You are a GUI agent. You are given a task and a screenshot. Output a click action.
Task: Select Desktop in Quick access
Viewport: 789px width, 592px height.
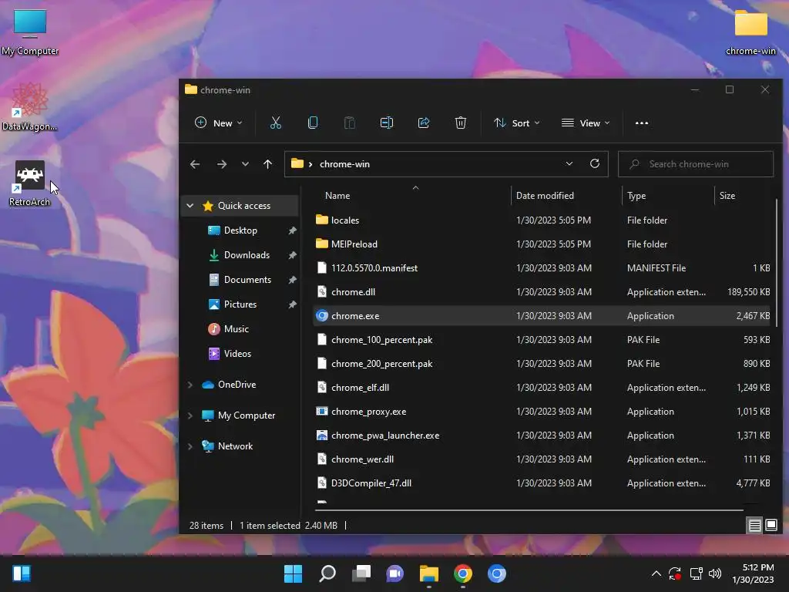click(240, 230)
